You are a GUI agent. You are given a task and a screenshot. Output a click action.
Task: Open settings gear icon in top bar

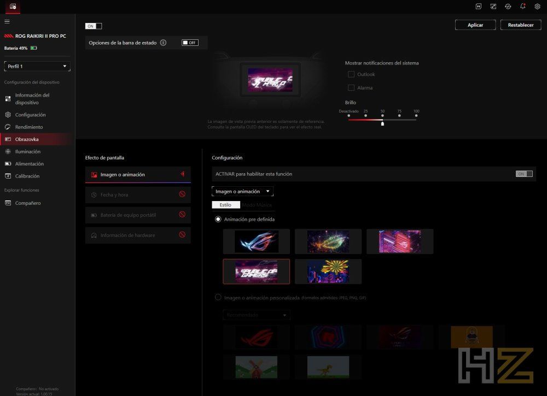(537, 6)
